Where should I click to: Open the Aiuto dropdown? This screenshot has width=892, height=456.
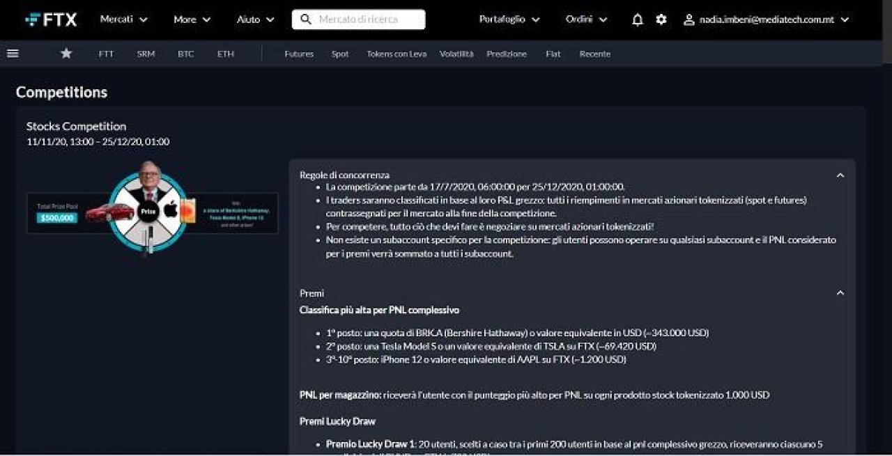(256, 19)
